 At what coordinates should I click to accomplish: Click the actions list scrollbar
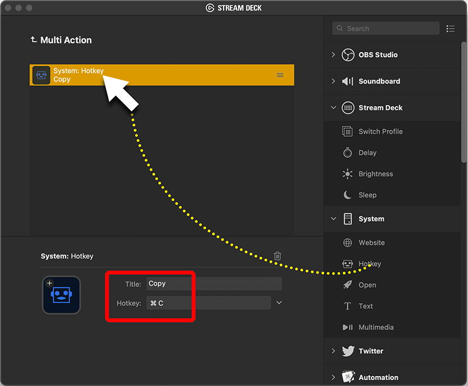coord(463,102)
